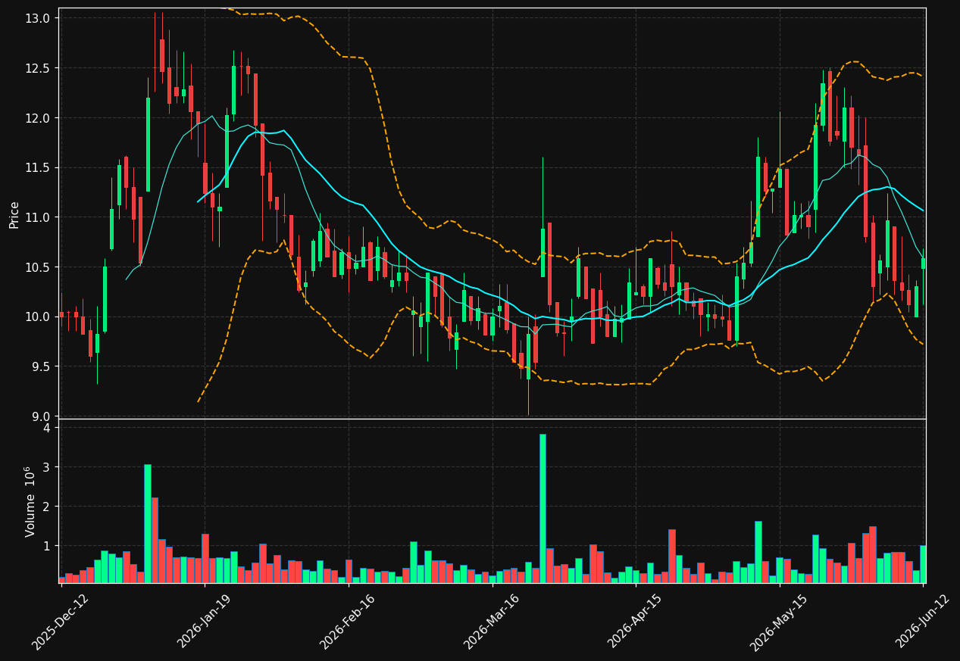This screenshot has height=661, width=960.
Task: Click the 11.0 price axis tick
Action: (38, 217)
